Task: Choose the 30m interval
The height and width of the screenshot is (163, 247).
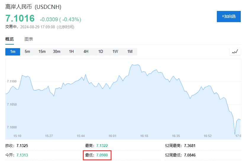Action: [56, 52]
